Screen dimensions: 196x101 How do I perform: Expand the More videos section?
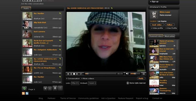pyautogui.click(x=88, y=79)
